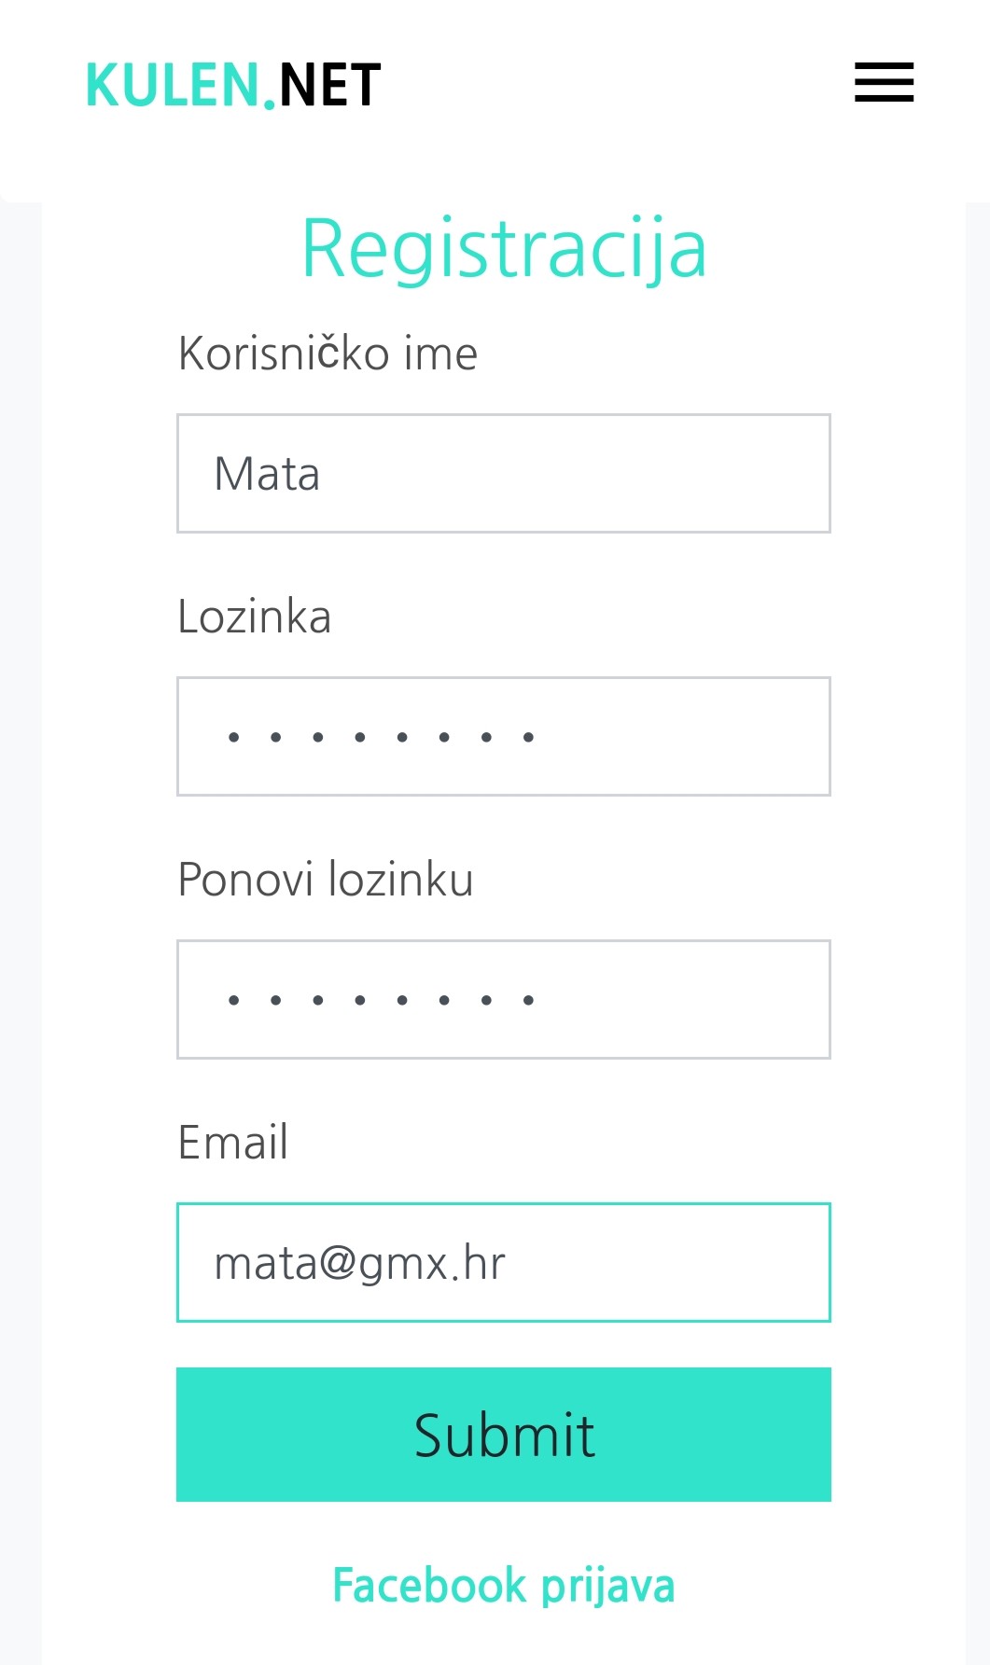Image resolution: width=990 pixels, height=1665 pixels.
Task: Open the Facebook prijava link
Action: point(503,1585)
